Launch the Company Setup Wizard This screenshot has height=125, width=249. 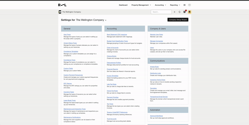178,20
